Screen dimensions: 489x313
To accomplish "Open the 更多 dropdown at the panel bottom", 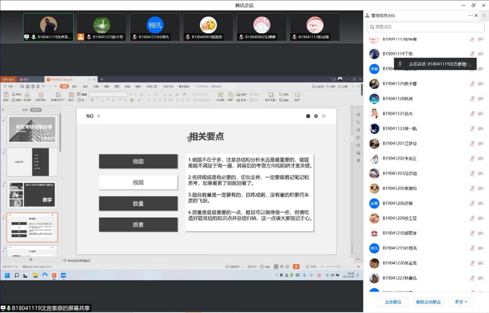I will pos(461,302).
